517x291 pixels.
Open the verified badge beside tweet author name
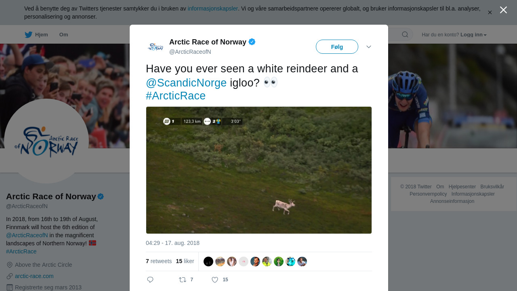pyautogui.click(x=252, y=42)
